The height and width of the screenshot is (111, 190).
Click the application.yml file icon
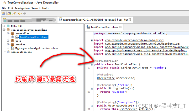click(8, 52)
